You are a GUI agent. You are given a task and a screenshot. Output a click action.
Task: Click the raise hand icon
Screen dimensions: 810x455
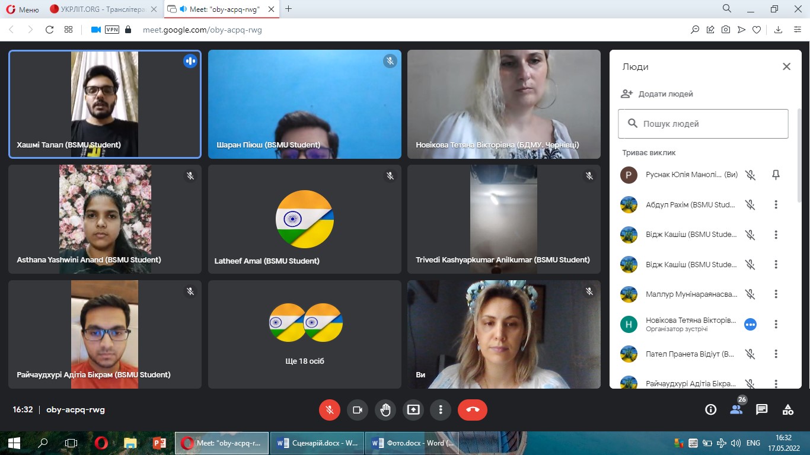tap(385, 409)
